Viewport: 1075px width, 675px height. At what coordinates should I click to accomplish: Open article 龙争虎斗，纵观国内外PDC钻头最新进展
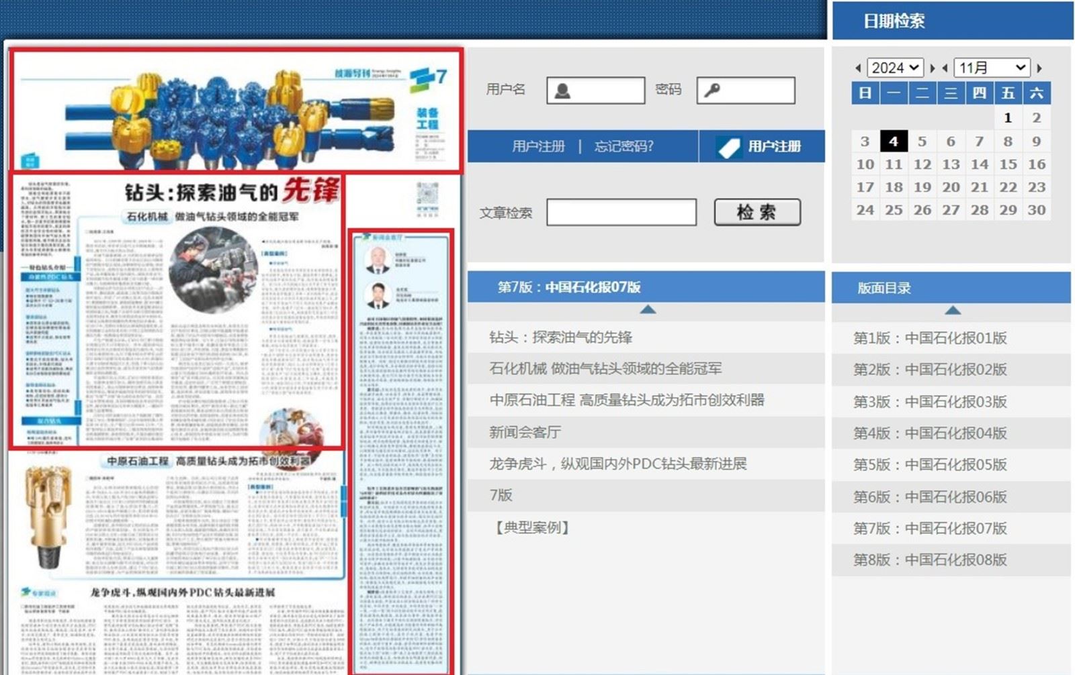pos(617,464)
